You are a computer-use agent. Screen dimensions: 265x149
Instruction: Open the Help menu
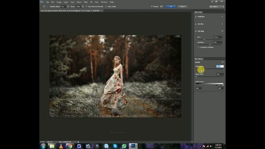point(112,2)
